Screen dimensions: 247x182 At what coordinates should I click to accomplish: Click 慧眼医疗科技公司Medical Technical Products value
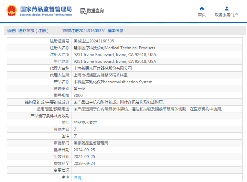[114, 48]
